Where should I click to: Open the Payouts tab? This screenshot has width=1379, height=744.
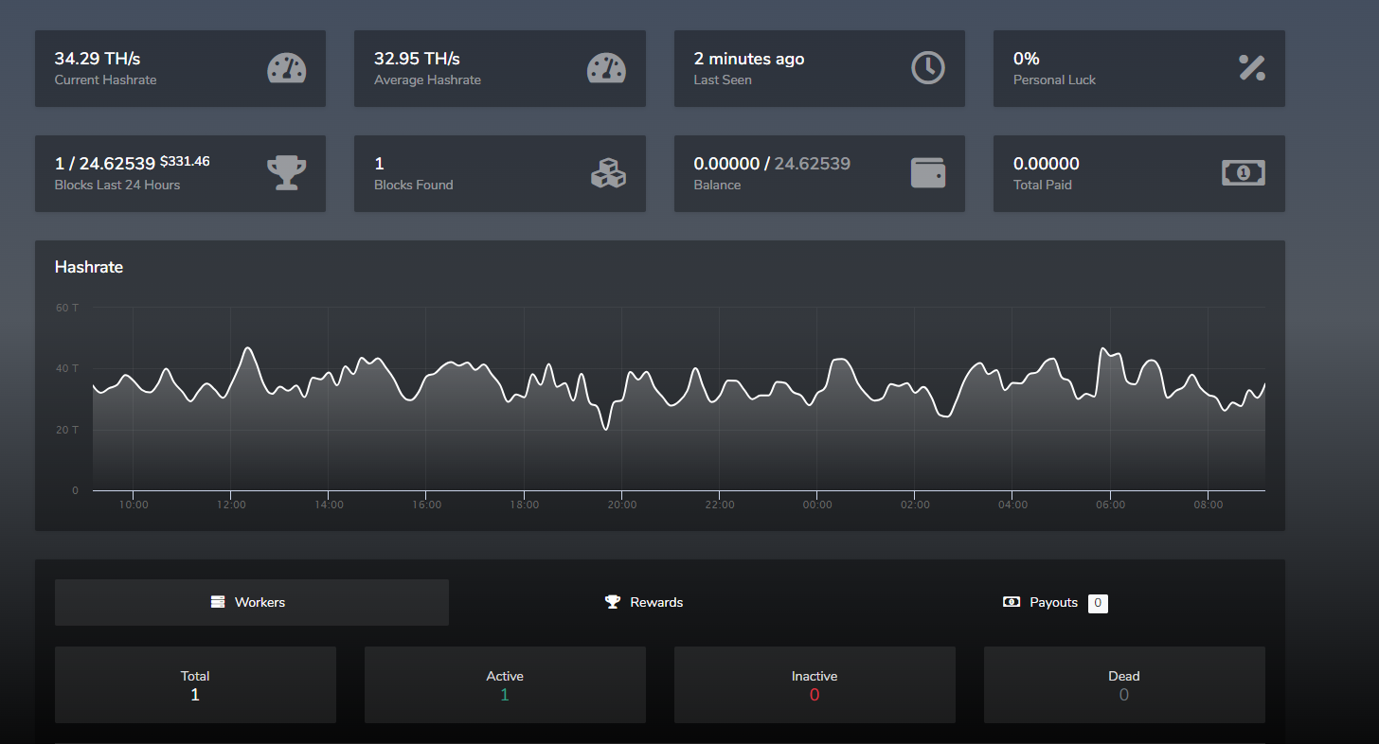(1053, 602)
